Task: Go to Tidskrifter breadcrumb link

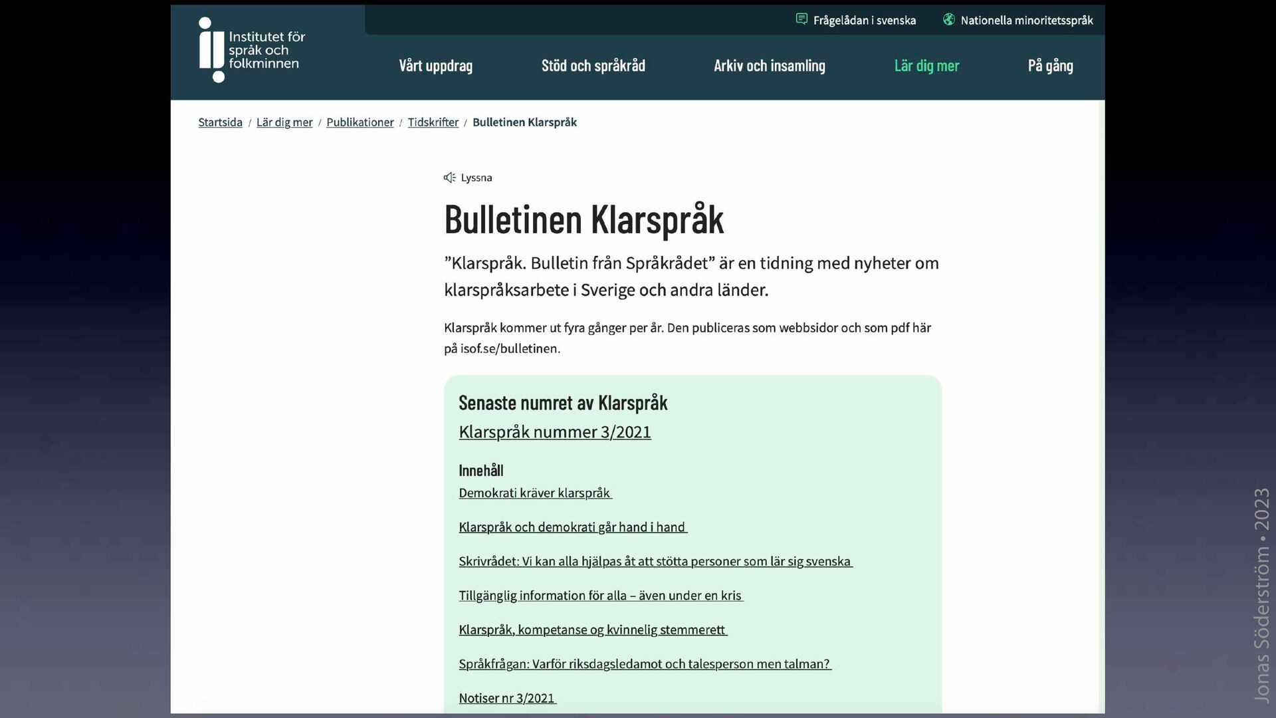Action: tap(433, 122)
